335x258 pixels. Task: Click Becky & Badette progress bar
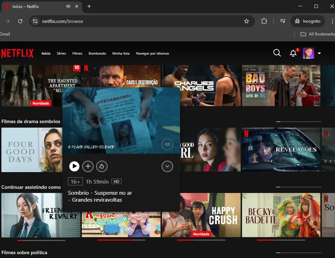[281, 240]
